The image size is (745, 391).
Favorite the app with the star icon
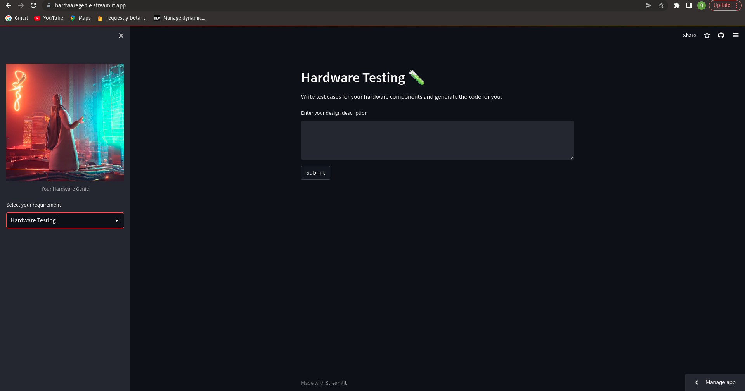point(707,35)
